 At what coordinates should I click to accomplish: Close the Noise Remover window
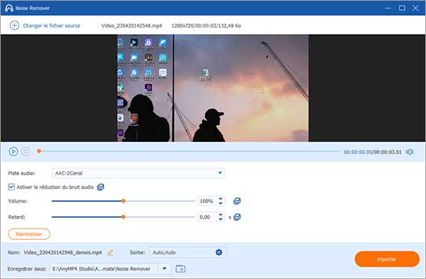[415, 8]
